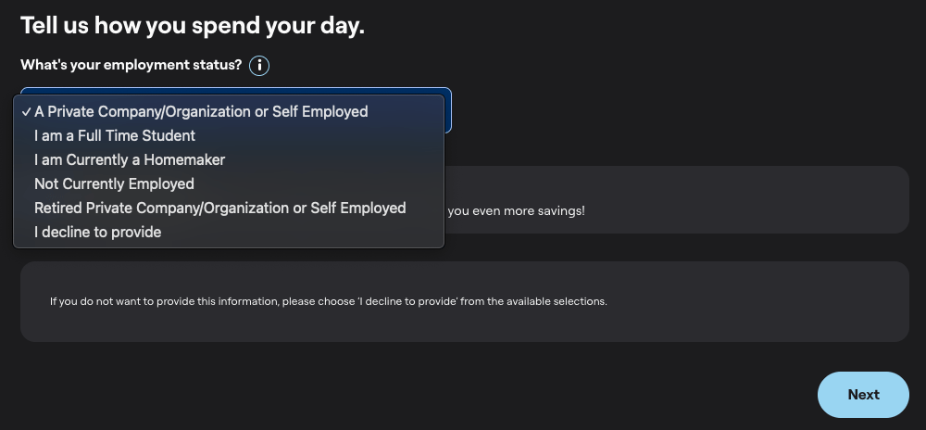926x430 pixels.
Task: Click the employment status info icon
Action: tap(259, 66)
